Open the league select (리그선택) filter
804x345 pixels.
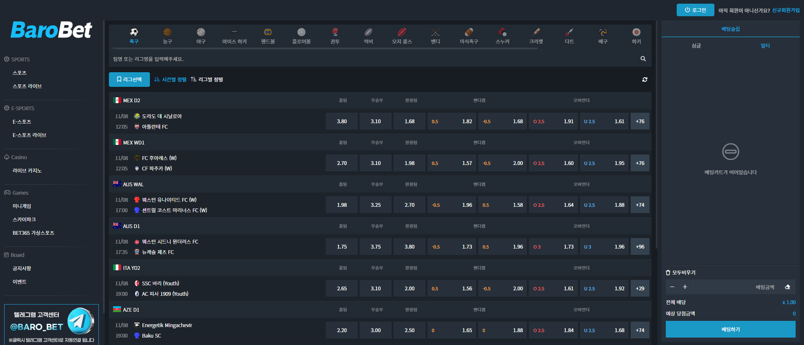[x=129, y=80]
